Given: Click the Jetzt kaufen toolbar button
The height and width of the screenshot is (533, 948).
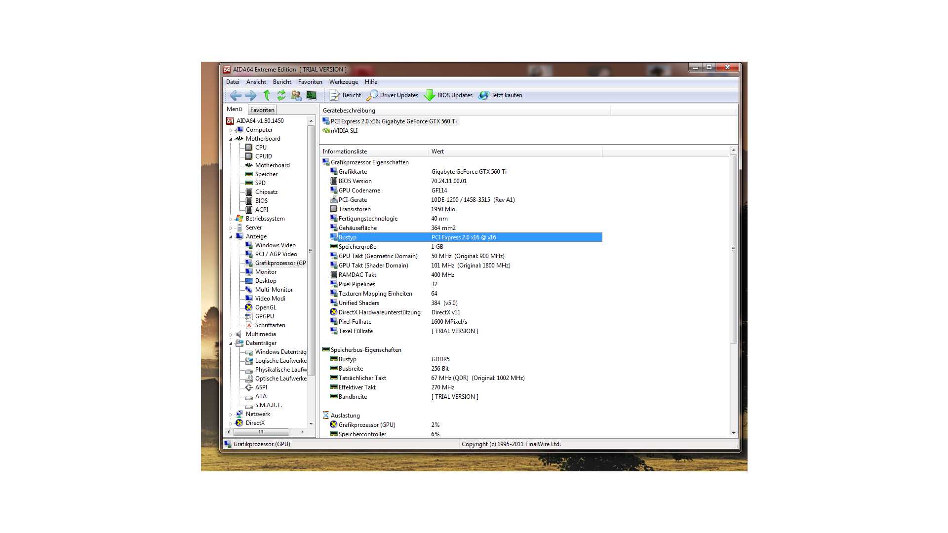Looking at the screenshot, I should [501, 95].
